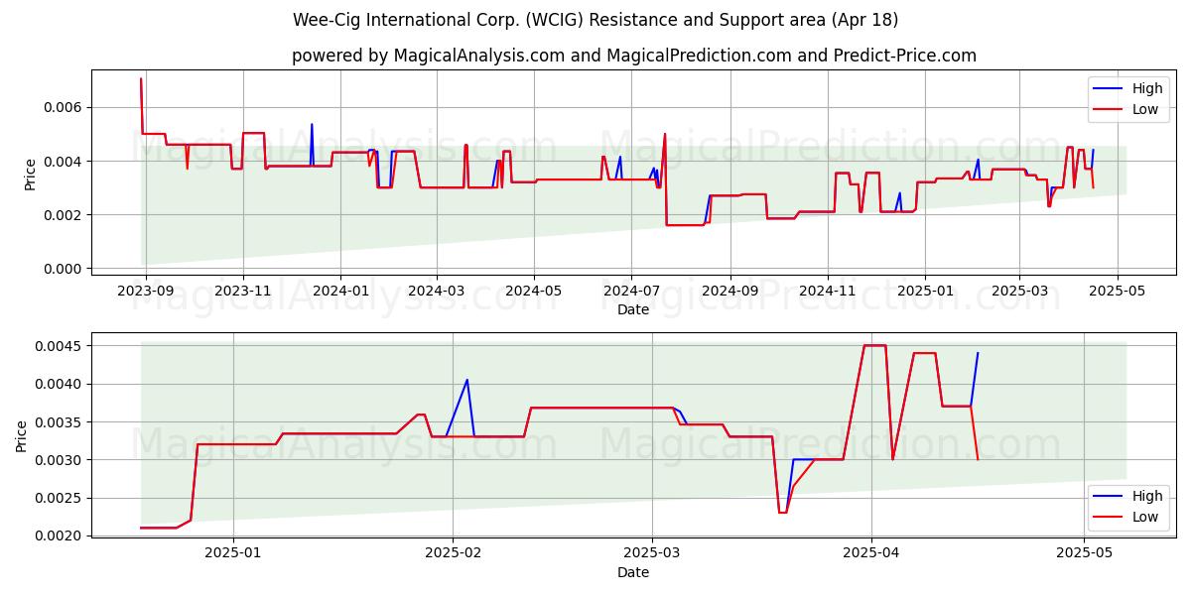Screen dimensions: 1191x595
Task: Click the 'Price' y-axis label of top chart
Action: tap(30, 175)
